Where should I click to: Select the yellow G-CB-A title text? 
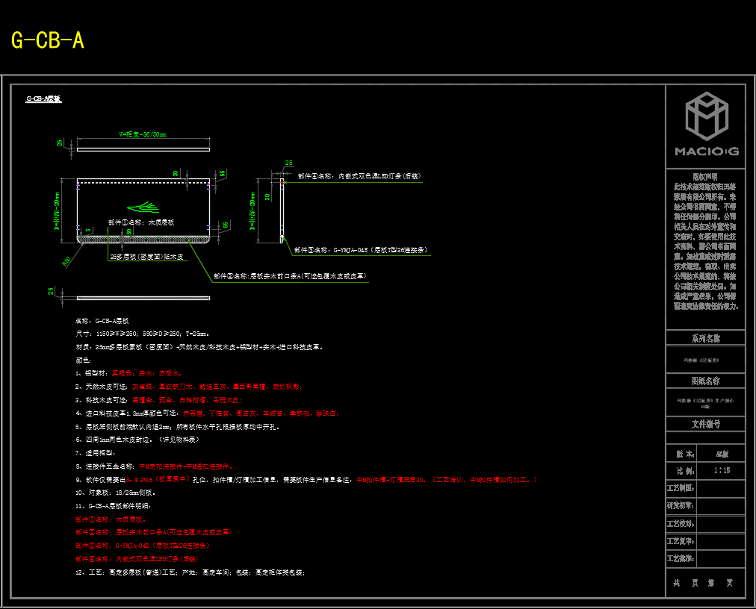48,40
